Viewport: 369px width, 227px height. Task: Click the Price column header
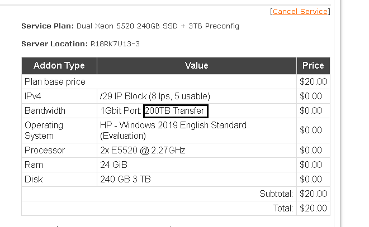(313, 66)
